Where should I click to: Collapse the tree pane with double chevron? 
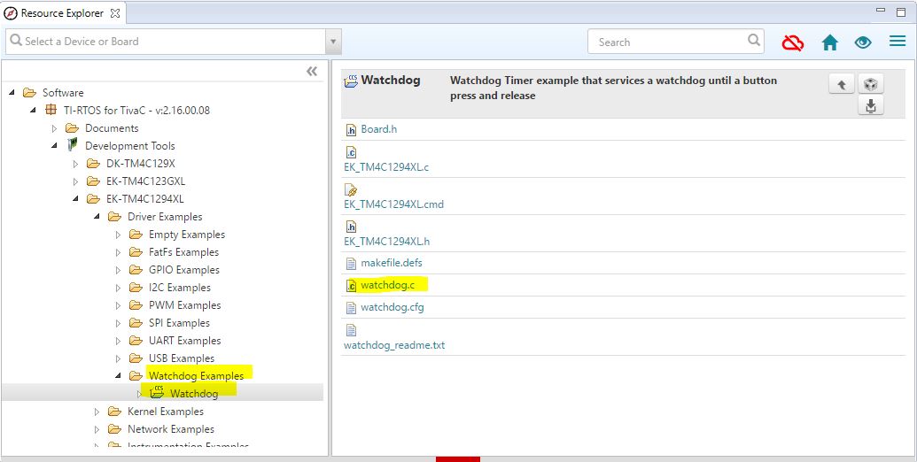point(312,72)
